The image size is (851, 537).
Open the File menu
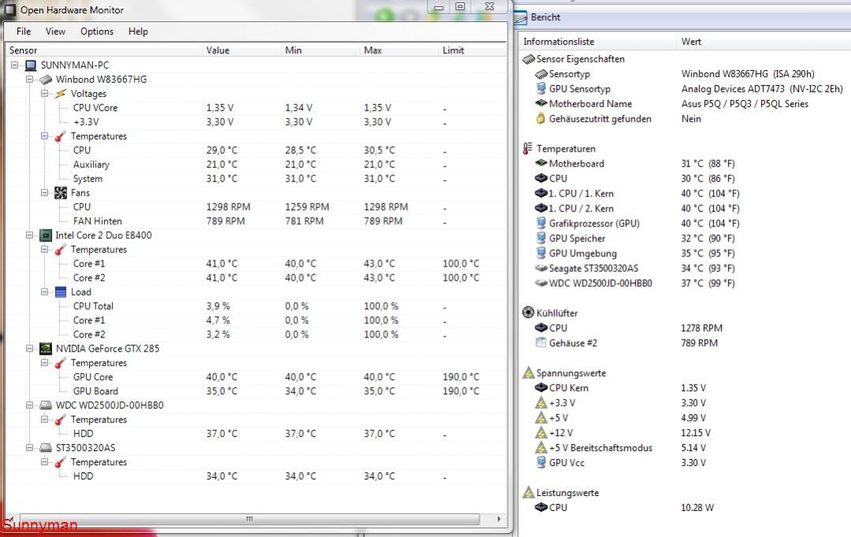tap(24, 32)
